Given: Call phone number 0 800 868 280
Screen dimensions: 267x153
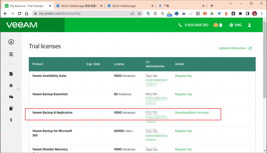Looking at the screenshot, I should 193,25.
